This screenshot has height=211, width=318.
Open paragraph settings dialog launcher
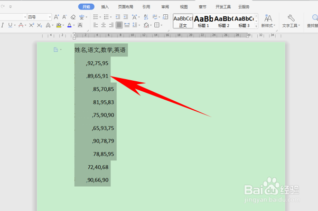tap(169, 31)
